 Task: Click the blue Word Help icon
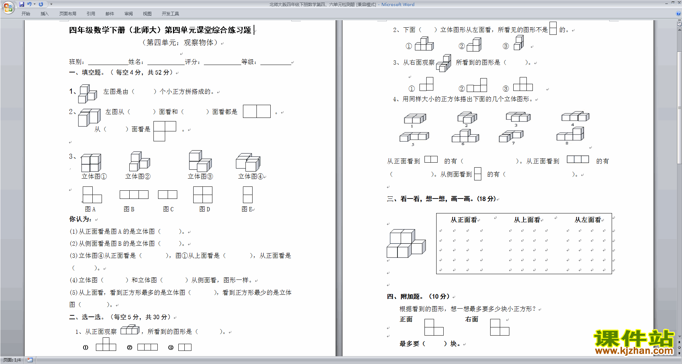(x=678, y=13)
